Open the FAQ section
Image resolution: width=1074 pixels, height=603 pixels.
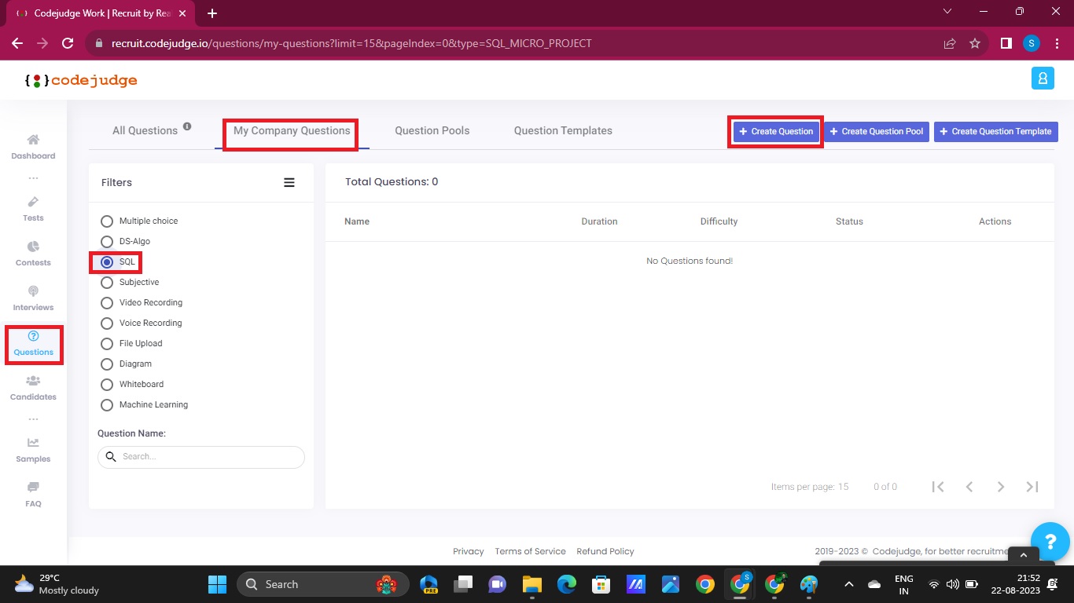(33, 495)
